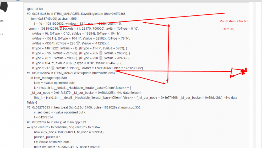This screenshot has height=148, width=262.
Task: Select frame #2 heartbeat at main.cpp:332
Action: [x=84, y=107]
